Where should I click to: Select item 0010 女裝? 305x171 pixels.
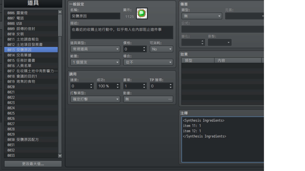pos(31,34)
